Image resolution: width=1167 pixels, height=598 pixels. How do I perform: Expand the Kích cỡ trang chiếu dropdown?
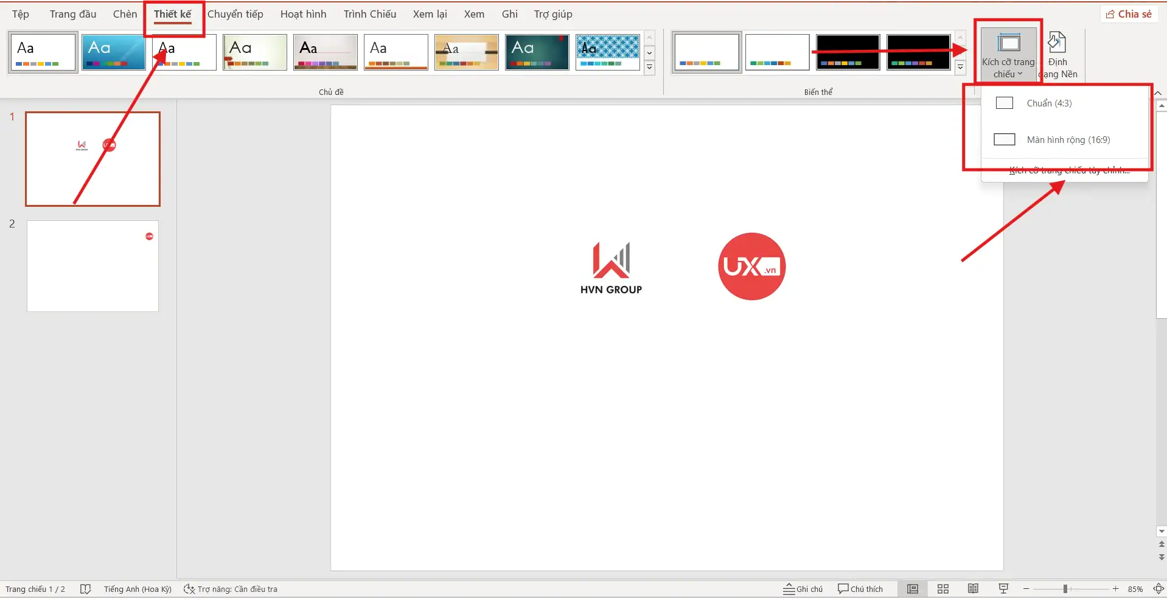(x=1008, y=55)
